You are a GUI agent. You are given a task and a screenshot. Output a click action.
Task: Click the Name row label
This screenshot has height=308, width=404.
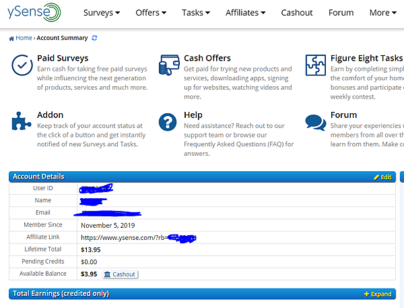click(x=43, y=200)
